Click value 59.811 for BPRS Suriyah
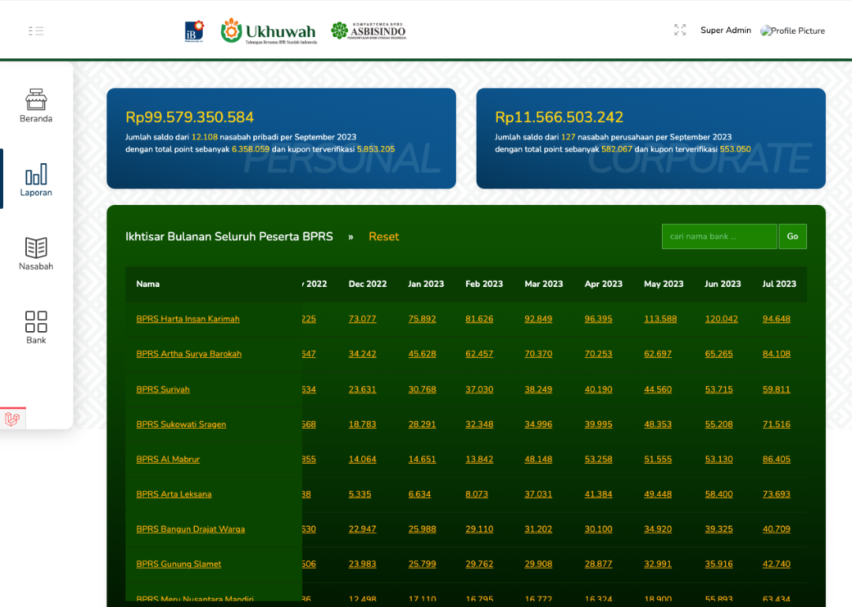Viewport: 852px width, 607px height. (x=776, y=389)
